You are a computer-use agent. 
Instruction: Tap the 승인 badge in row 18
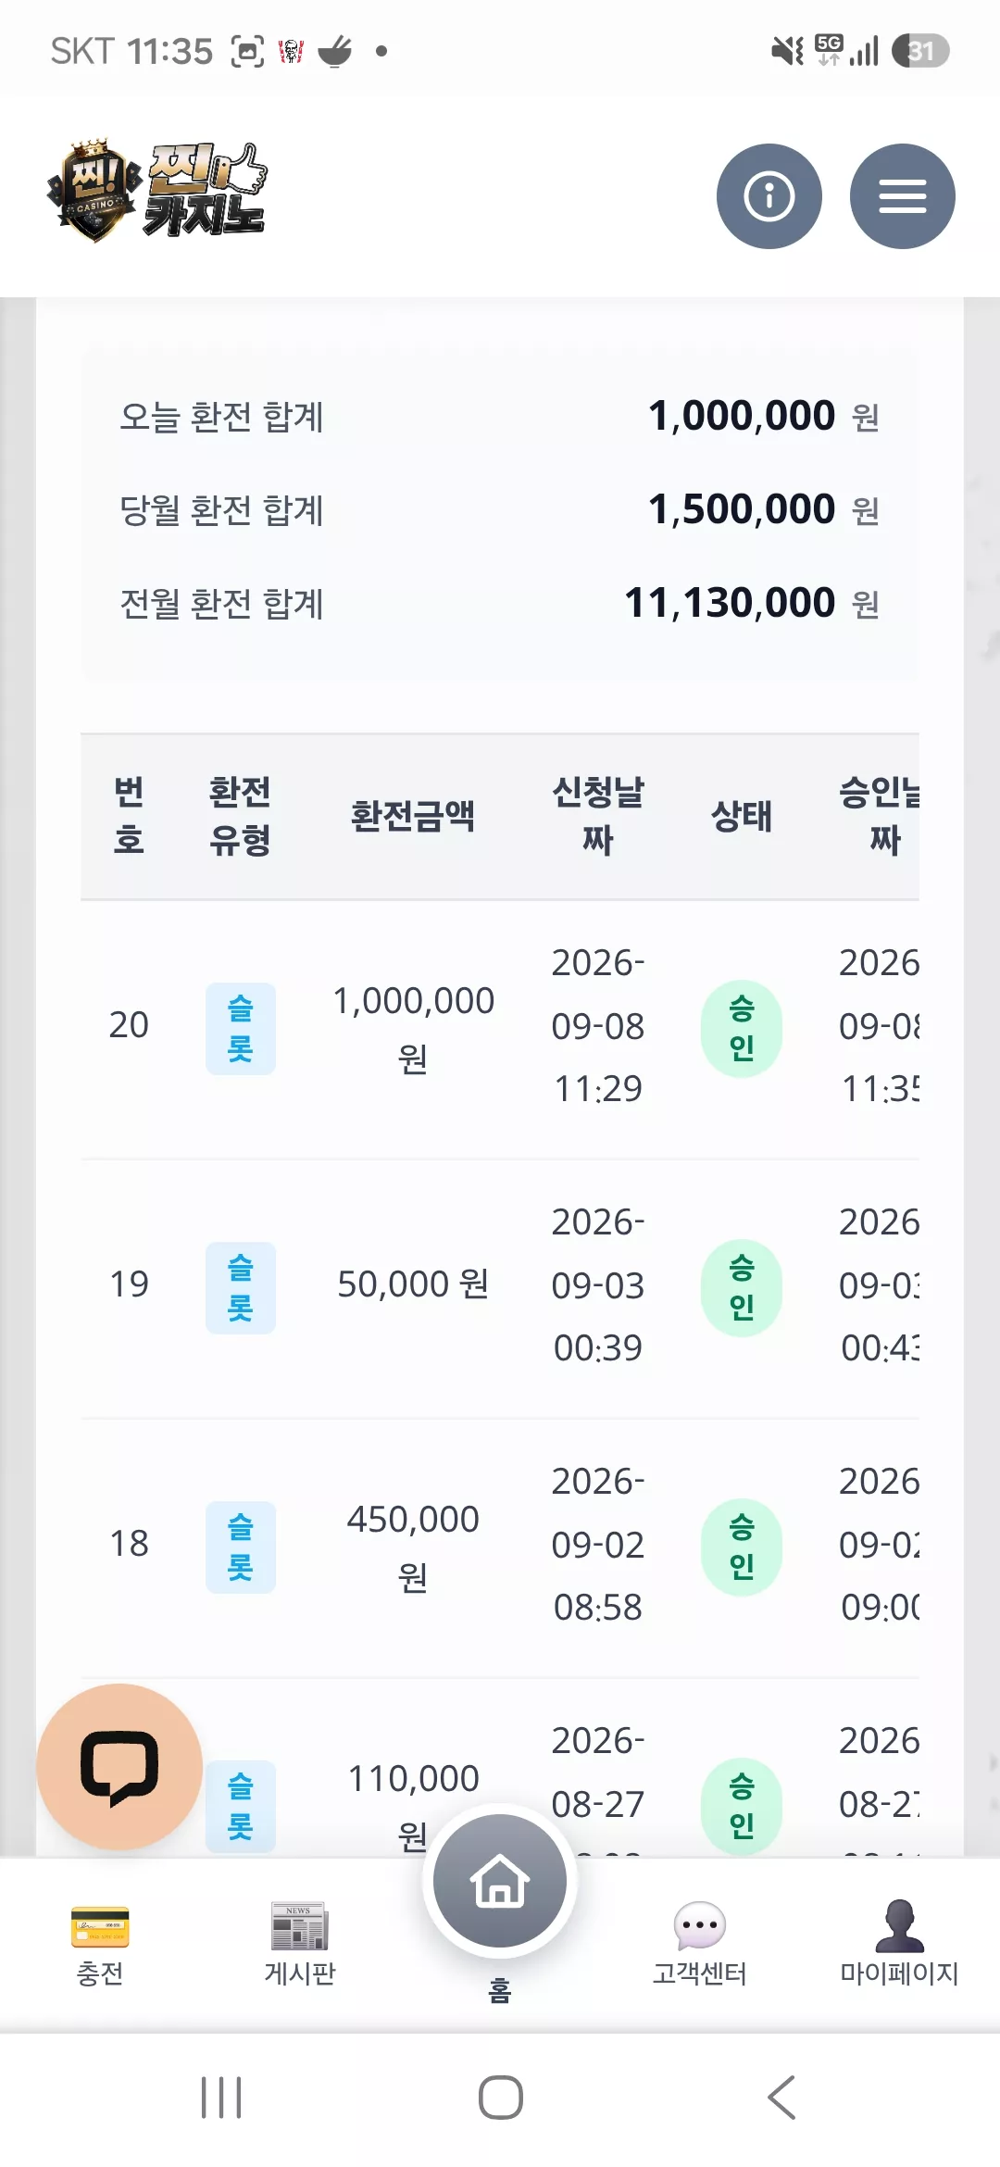coord(742,1547)
